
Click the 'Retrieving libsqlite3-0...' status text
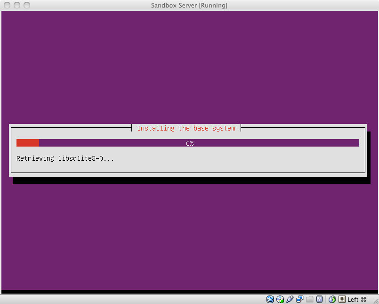[x=65, y=158]
